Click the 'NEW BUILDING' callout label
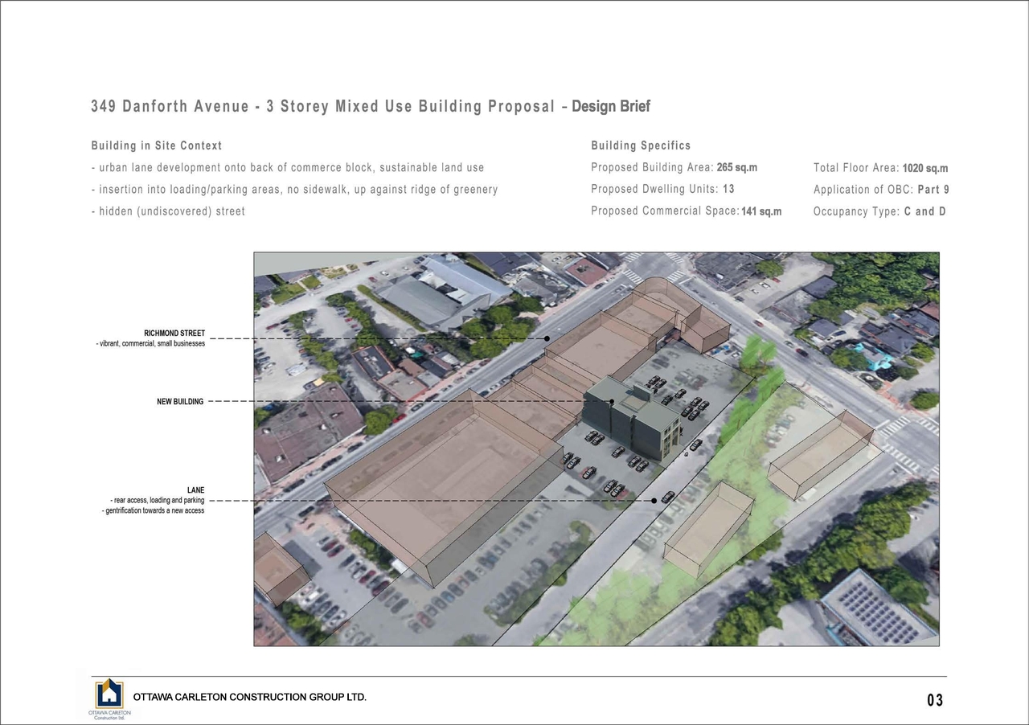This screenshot has width=1029, height=725. 180,401
